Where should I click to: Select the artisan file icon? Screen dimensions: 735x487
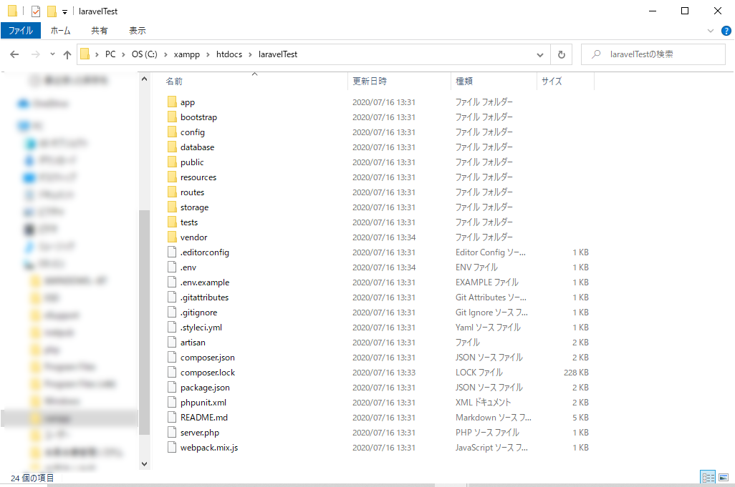click(172, 343)
